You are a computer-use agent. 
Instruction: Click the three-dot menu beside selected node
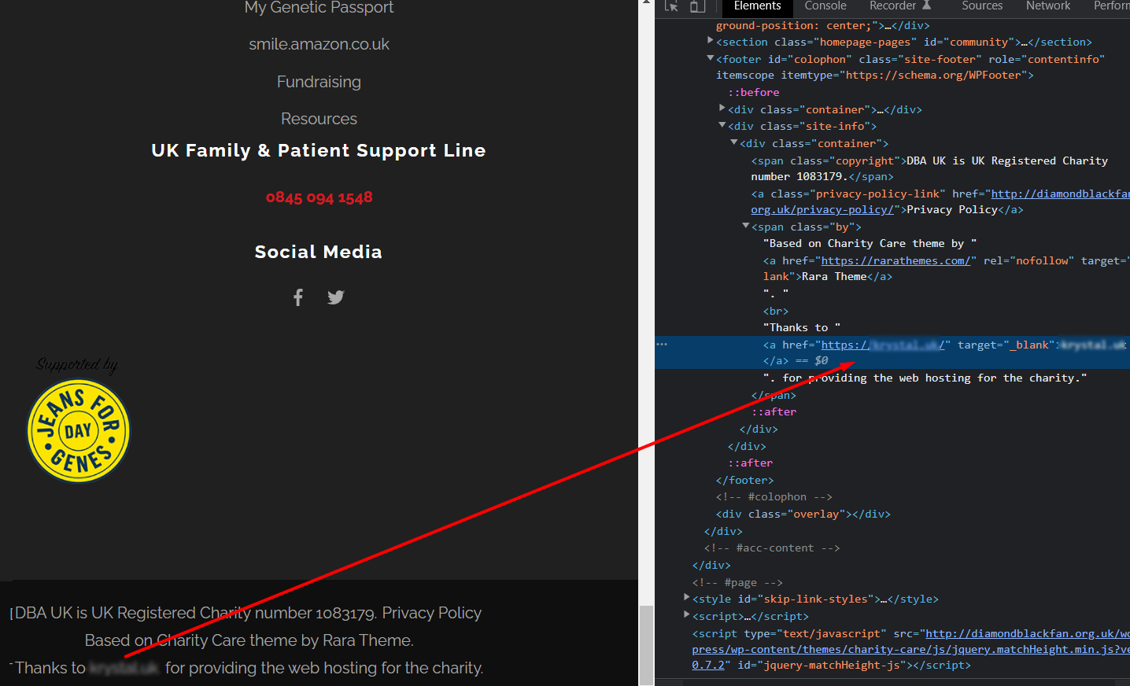click(662, 345)
